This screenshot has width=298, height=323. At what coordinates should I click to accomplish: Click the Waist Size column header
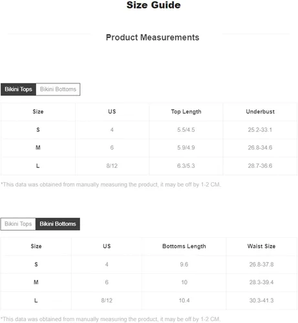pos(261,246)
